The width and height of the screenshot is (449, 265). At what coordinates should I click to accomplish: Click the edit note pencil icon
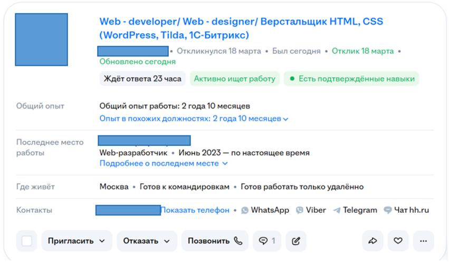click(x=296, y=241)
